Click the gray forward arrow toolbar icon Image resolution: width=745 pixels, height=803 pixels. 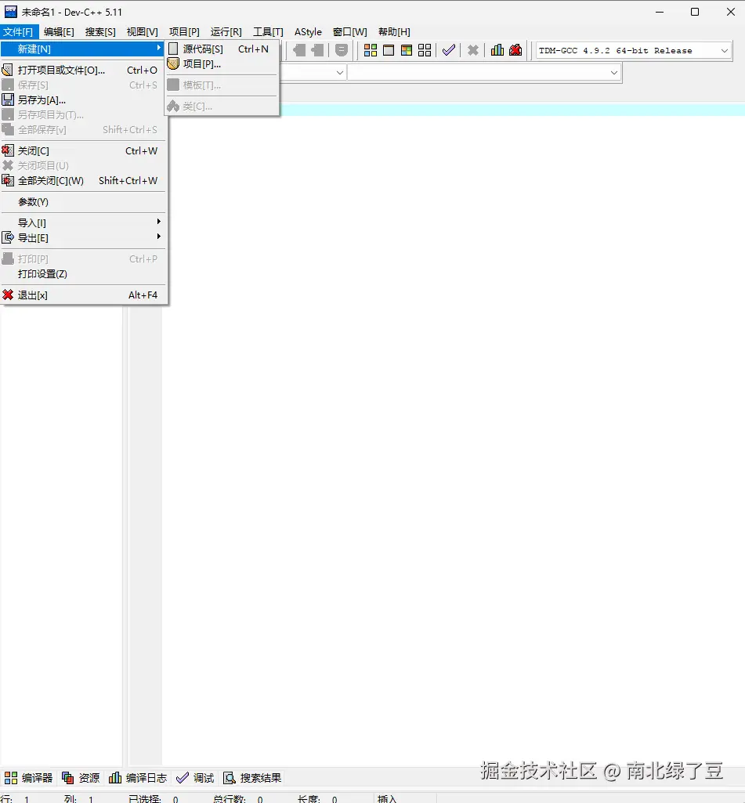tap(318, 49)
